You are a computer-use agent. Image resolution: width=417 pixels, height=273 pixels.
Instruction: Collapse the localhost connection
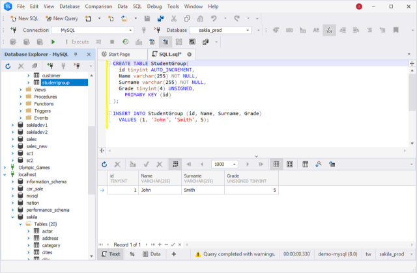(5, 175)
